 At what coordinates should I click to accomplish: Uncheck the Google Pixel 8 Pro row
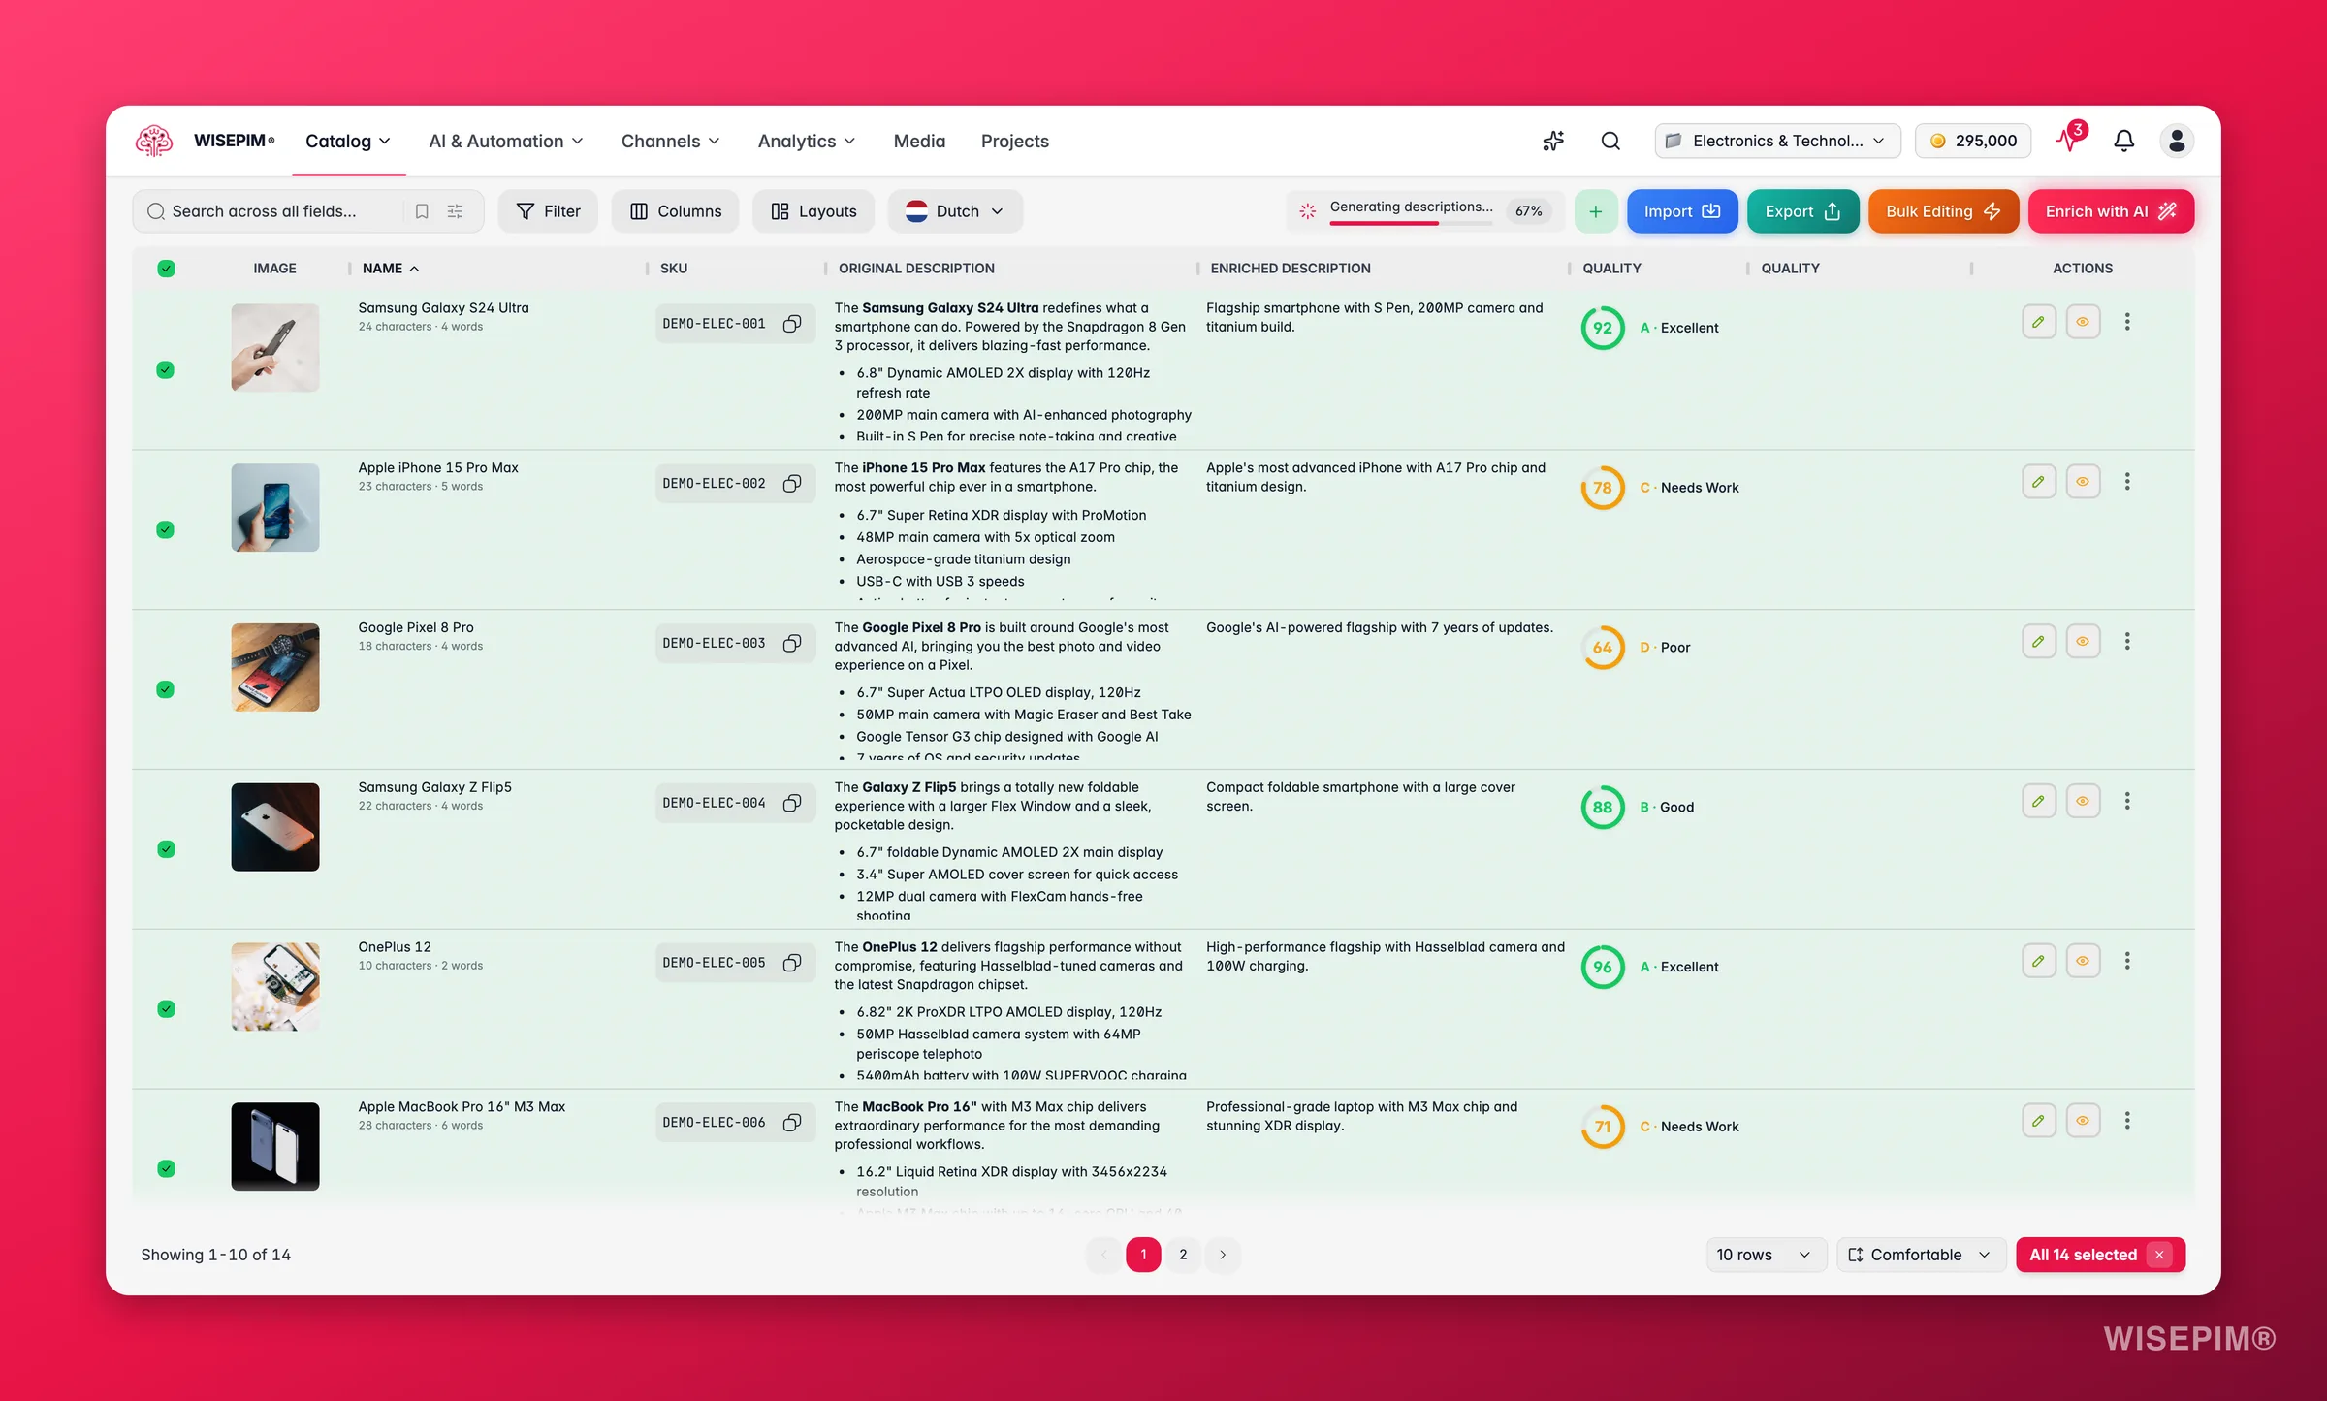pos(166,689)
